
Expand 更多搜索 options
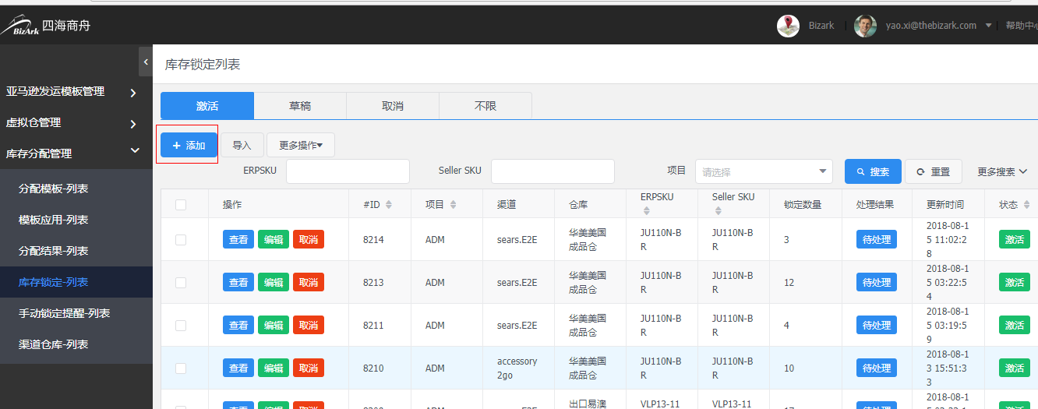1002,171
